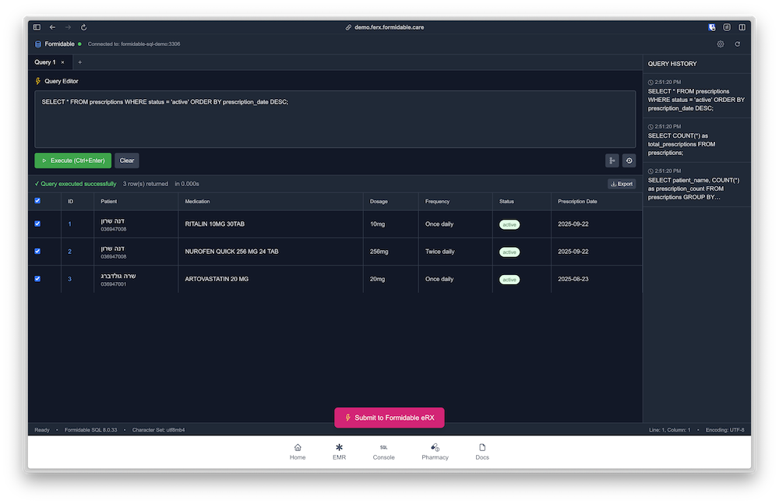The height and width of the screenshot is (504, 779).
Task: Switch to the Query 1 tab
Action: (47, 62)
